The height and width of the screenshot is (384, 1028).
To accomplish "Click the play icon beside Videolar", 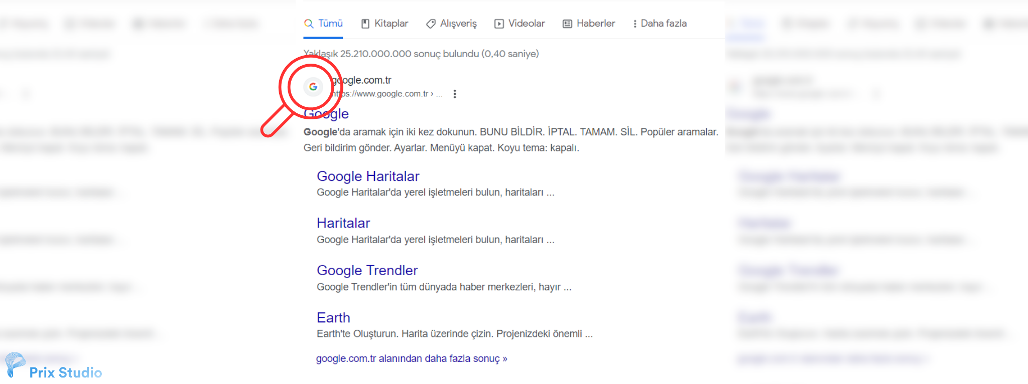I will [499, 24].
